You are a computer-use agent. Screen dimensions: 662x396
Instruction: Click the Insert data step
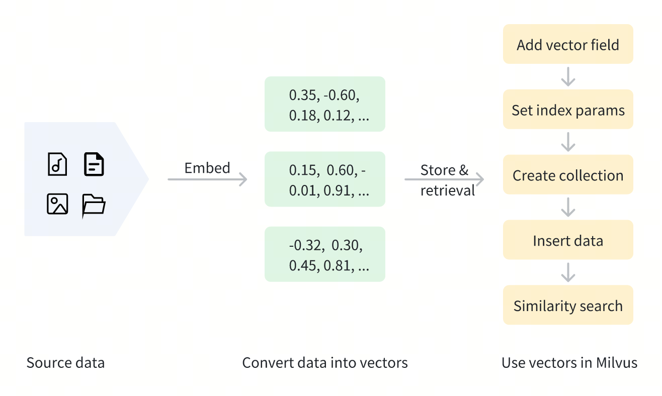568,241
